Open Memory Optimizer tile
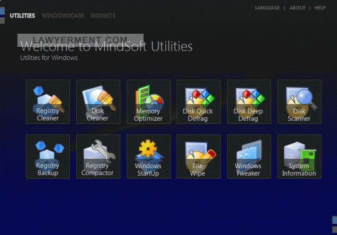Viewport: 337px width, 235px height. tap(149, 102)
